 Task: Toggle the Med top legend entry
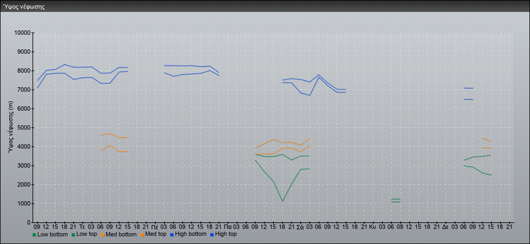(153, 234)
